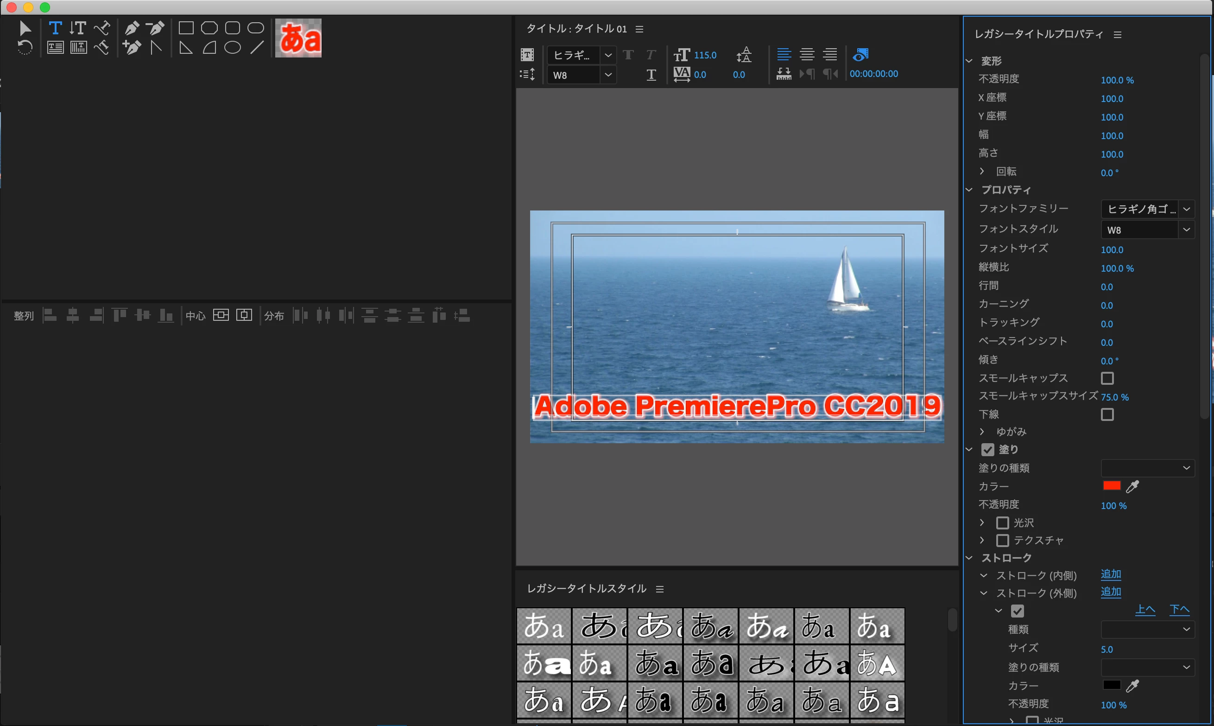Enable the 下線 underline checkbox
The width and height of the screenshot is (1214, 726).
(x=1107, y=415)
